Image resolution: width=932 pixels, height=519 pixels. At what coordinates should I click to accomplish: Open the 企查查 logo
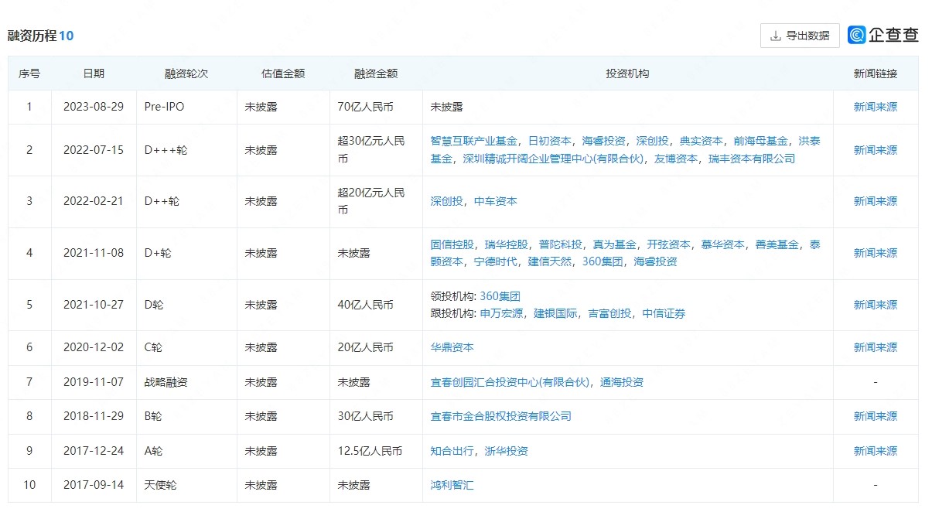pyautogui.click(x=883, y=35)
